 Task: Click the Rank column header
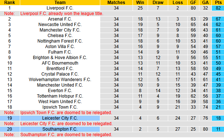point(10,3)
